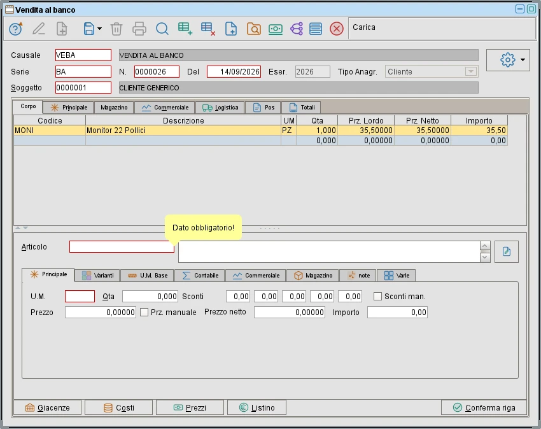Click the Listino button
The height and width of the screenshot is (429, 541).
click(256, 407)
